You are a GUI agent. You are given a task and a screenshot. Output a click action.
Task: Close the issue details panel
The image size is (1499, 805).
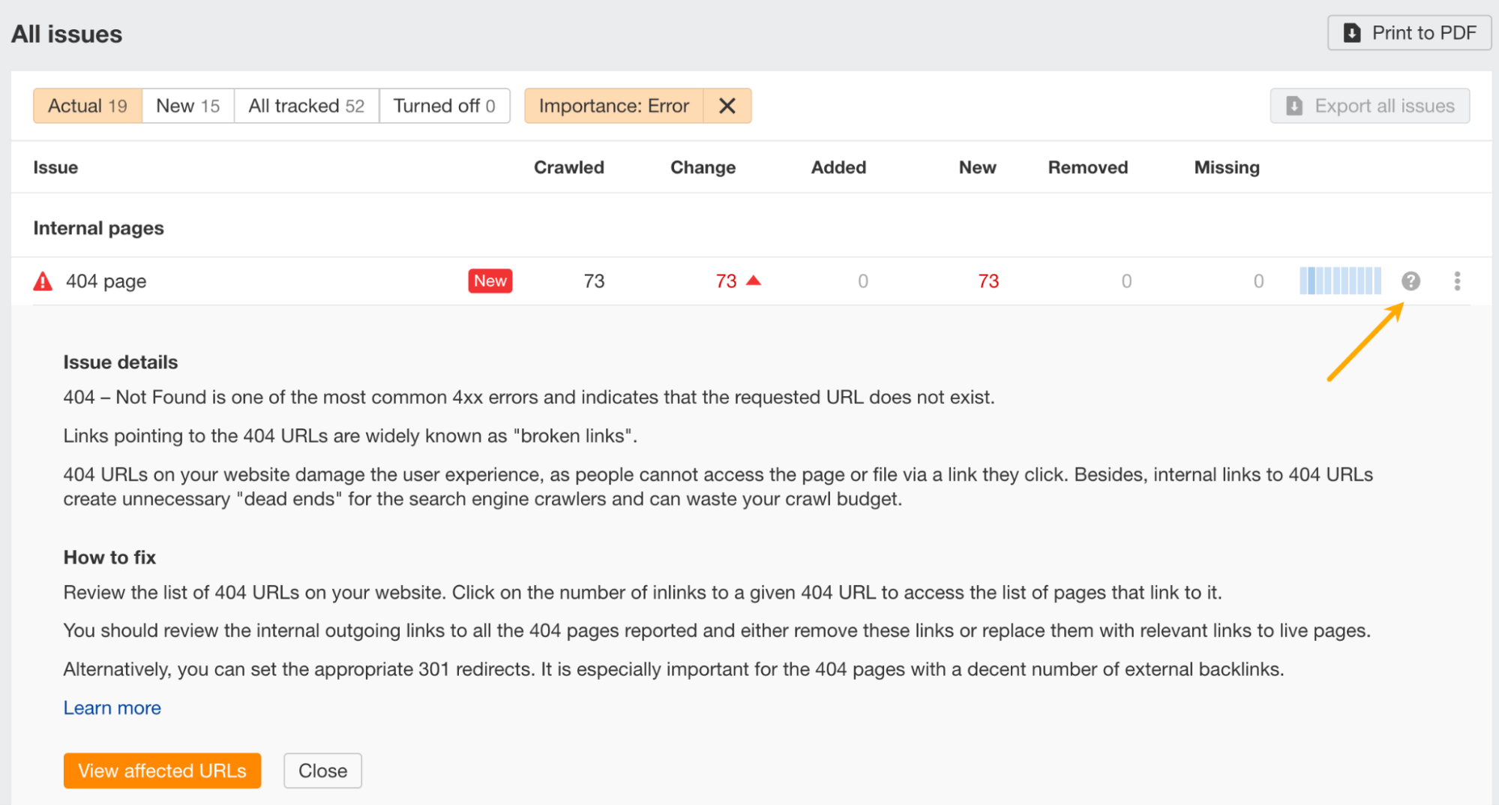coord(322,770)
